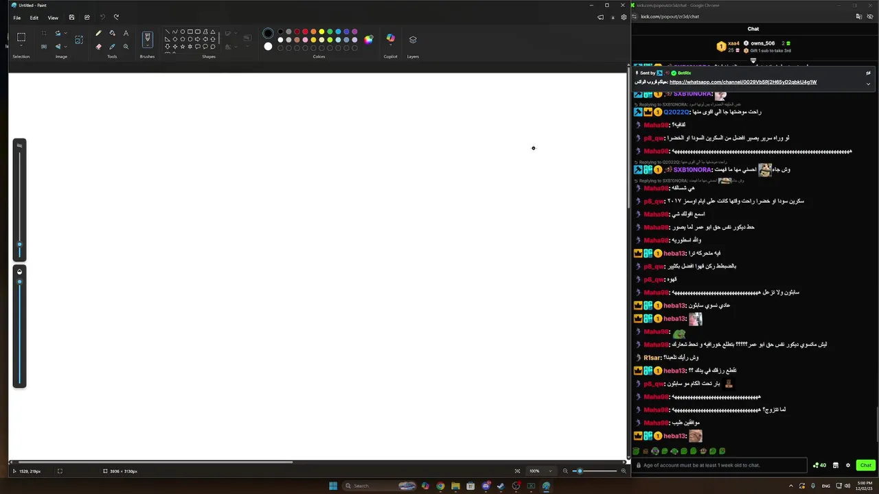The height and width of the screenshot is (494, 879).
Task: Expand the pinned message chevron in chat
Action: (x=868, y=84)
